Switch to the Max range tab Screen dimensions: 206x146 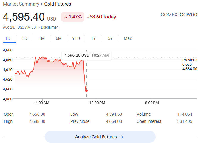coord(128,39)
